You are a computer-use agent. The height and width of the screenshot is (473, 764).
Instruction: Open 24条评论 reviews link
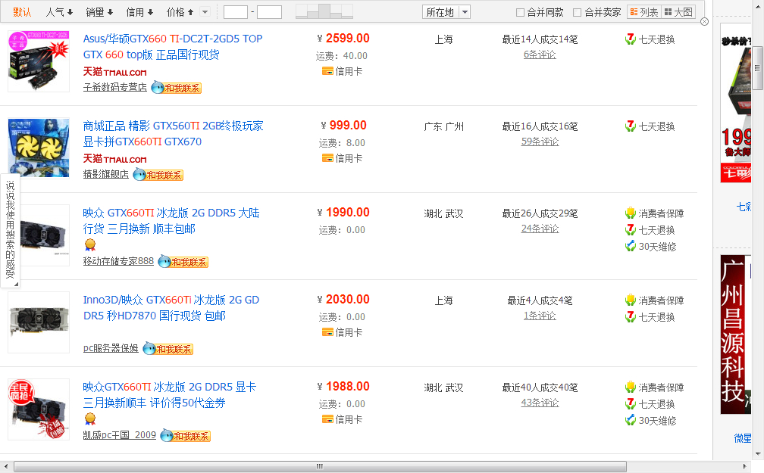coord(540,229)
